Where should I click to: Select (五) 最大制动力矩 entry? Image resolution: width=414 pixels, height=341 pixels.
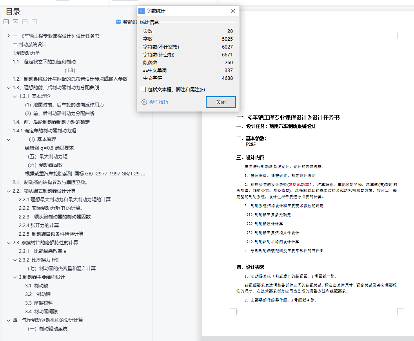[x=47, y=156]
